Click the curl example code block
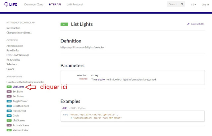Screen dimensions: 212x136 (133, 116)
